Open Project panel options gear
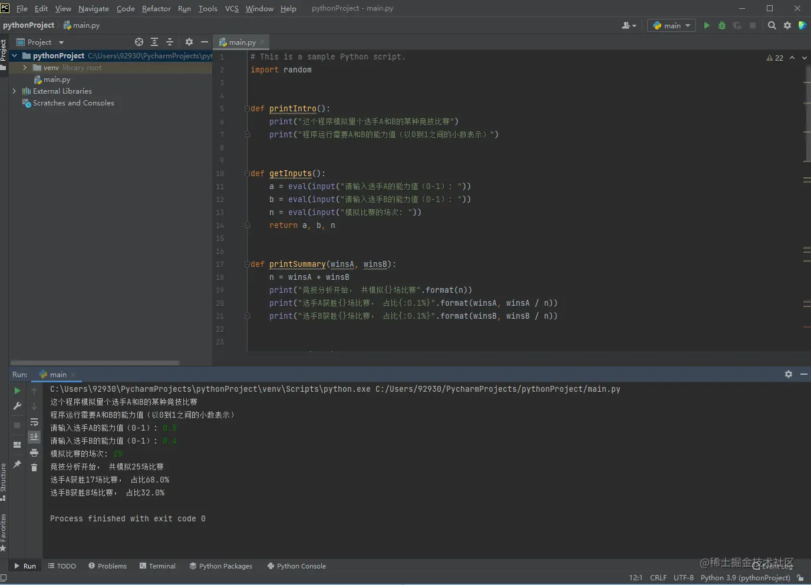811x585 pixels. click(x=189, y=42)
